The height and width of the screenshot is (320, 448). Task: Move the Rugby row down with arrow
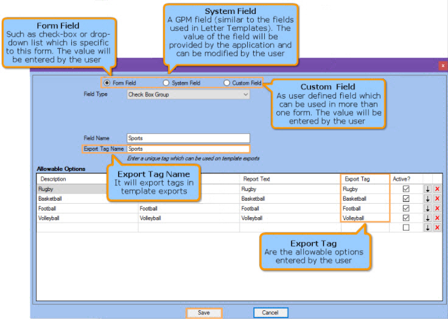coord(427,189)
